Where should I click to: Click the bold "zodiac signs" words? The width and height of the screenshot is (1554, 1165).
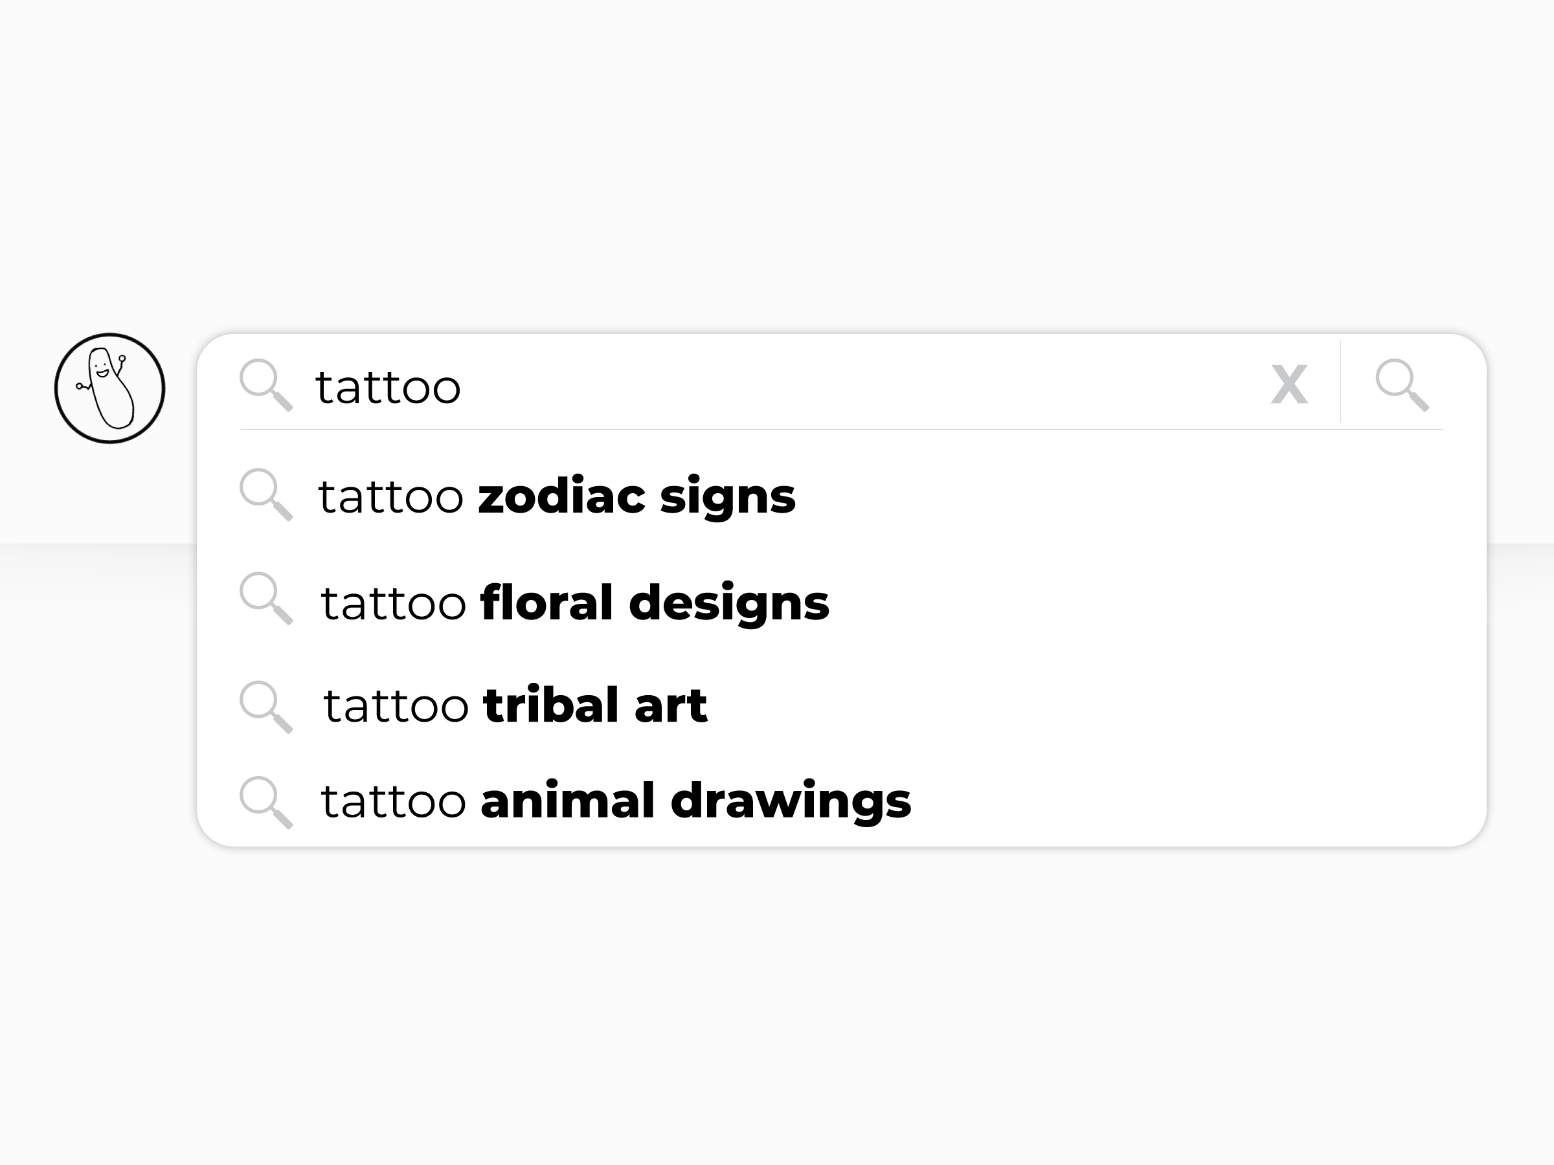pyautogui.click(x=636, y=498)
